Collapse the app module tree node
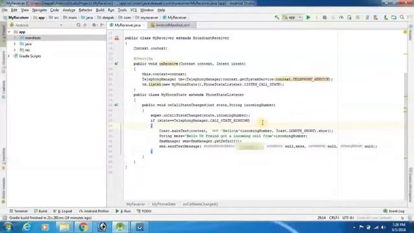 pos(9,32)
